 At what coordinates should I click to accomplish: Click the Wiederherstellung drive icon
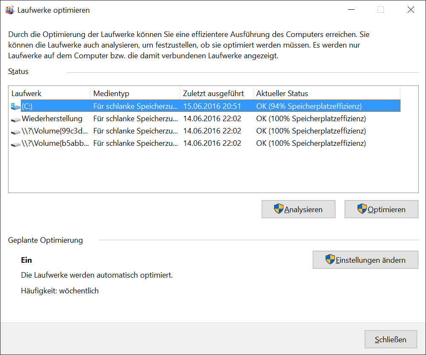pyautogui.click(x=16, y=119)
